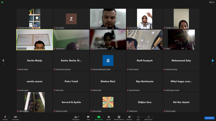Expand chat options arrow beside Chat

point(92,117)
